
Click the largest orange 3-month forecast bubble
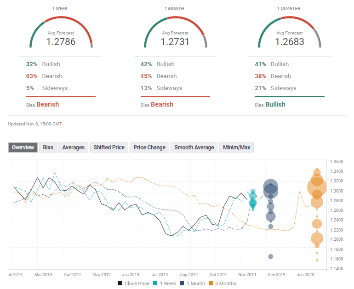tap(317, 187)
